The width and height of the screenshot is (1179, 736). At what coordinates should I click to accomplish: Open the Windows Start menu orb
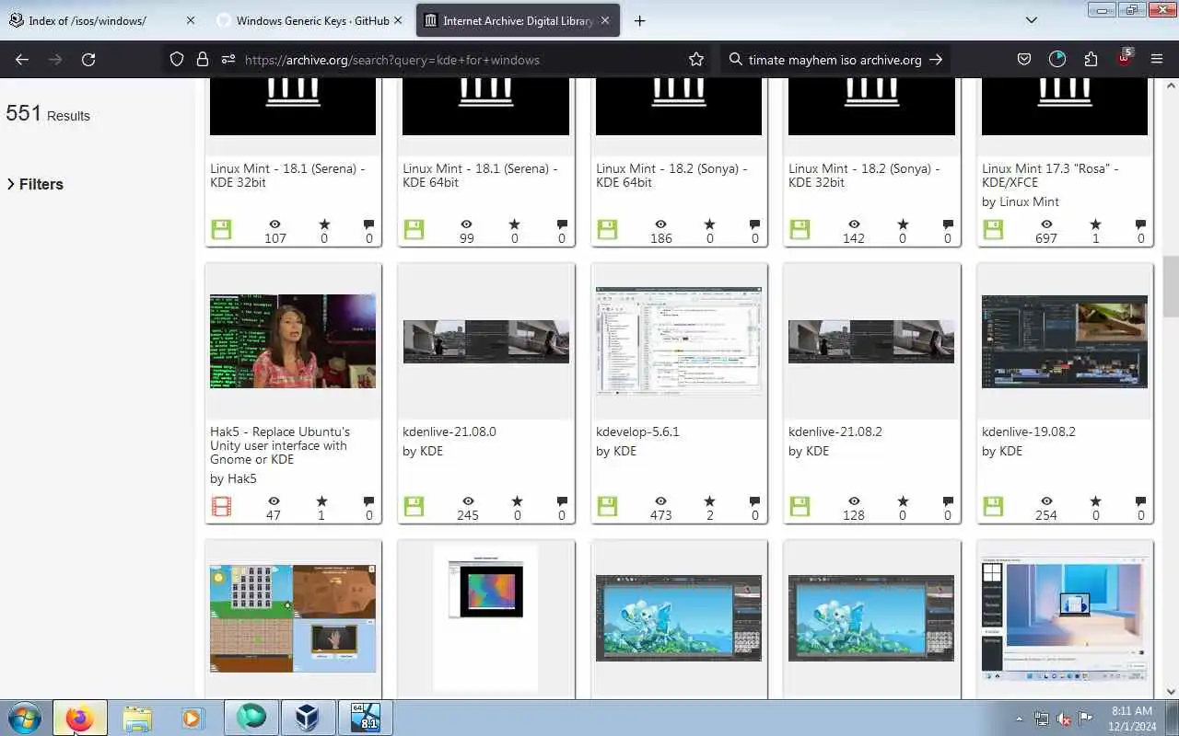pos(25,718)
